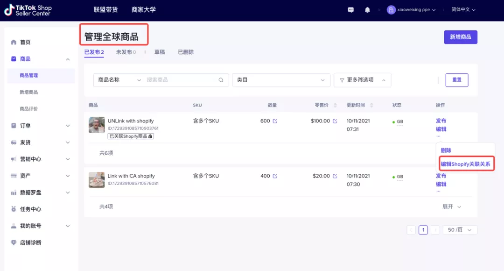Open the messages icon in the top bar
Image resolution: width=504 pixels, height=271 pixels.
(350, 9)
